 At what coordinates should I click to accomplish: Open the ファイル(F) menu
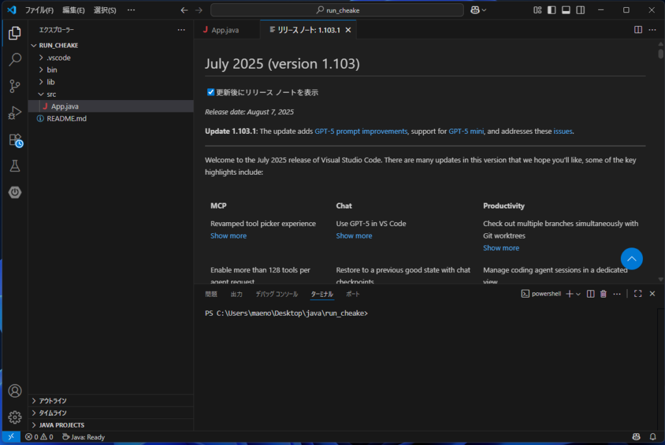pos(39,10)
